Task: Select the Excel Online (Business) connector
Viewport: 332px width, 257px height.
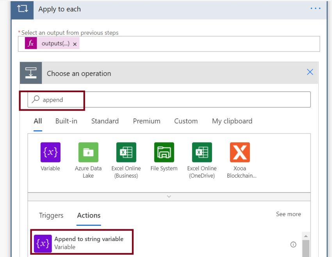Action: point(126,152)
